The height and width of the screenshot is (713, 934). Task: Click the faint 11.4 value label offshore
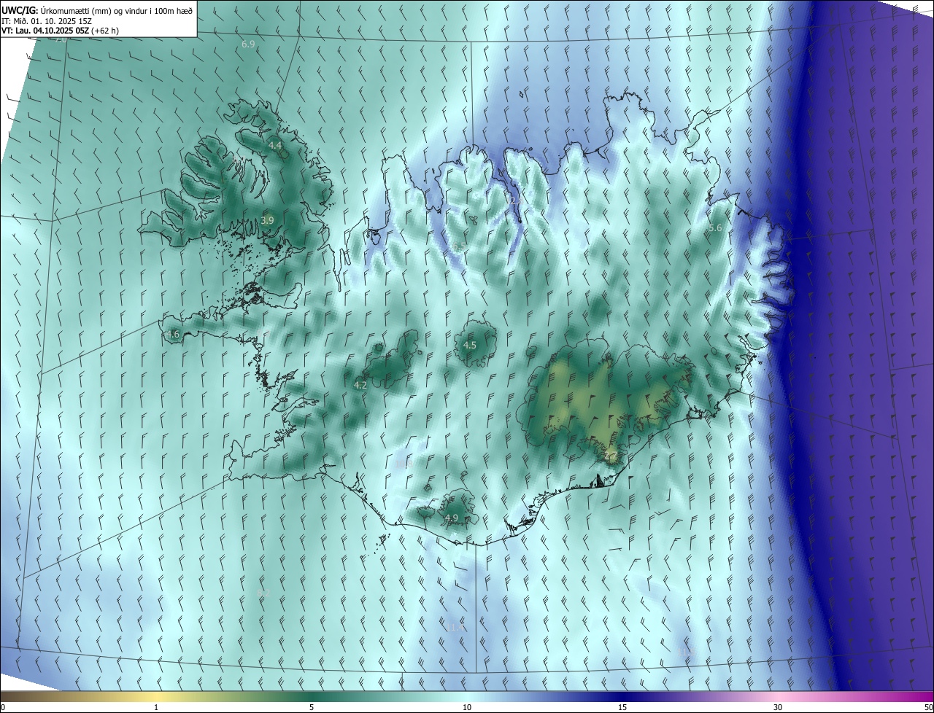[x=455, y=628]
